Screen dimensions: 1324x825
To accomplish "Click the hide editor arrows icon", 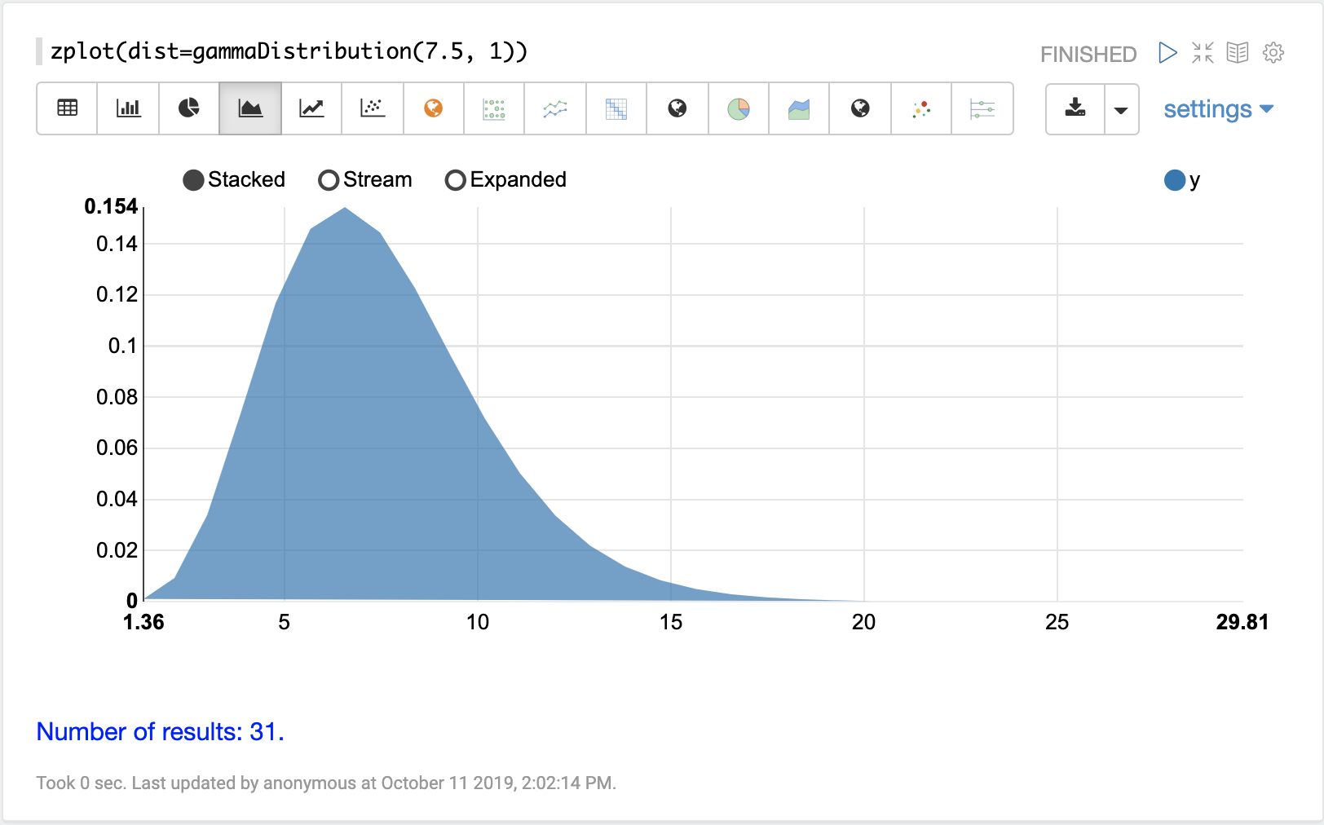I will pos(1203,53).
